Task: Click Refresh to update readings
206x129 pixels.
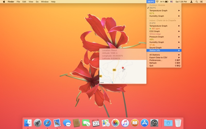Action: coord(153,63)
